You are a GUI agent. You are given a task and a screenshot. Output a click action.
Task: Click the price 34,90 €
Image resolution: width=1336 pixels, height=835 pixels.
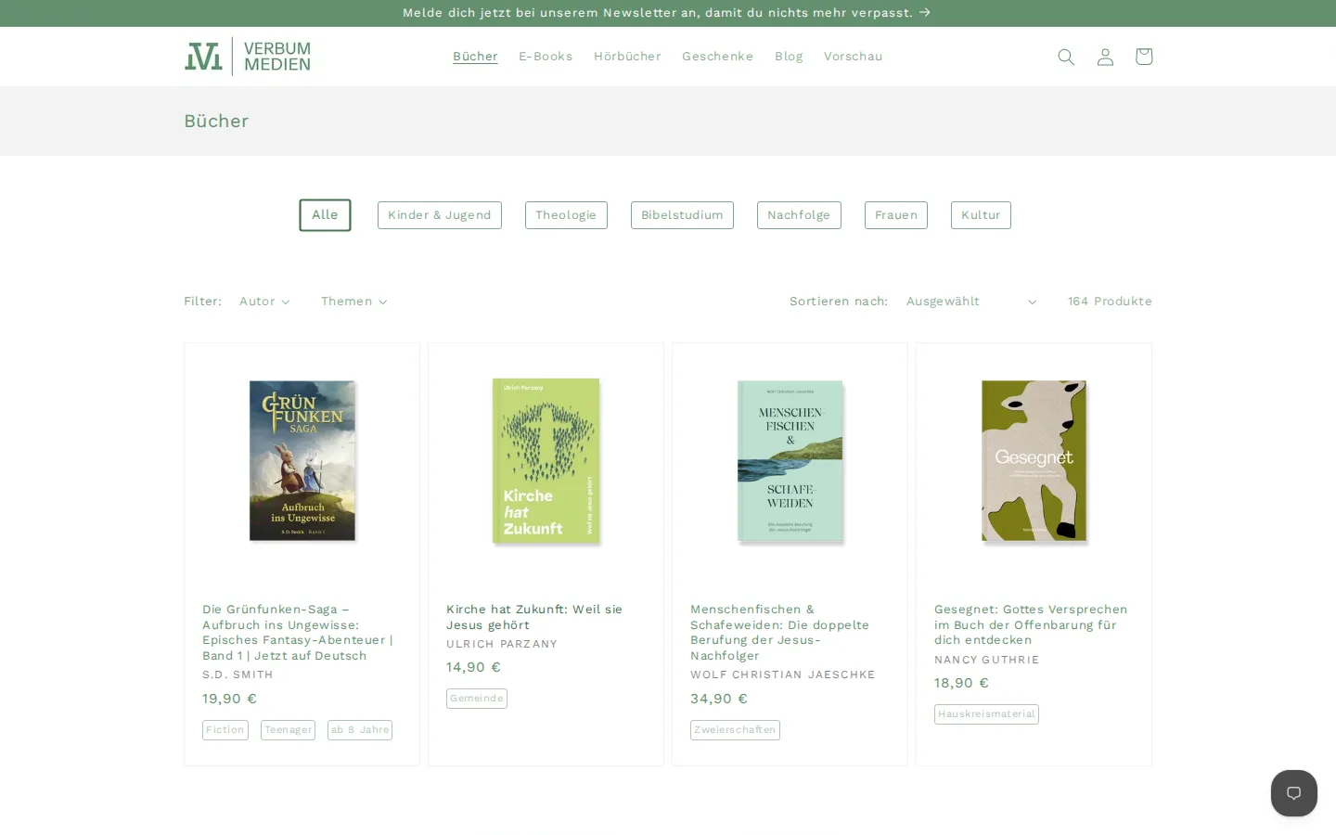tap(719, 699)
